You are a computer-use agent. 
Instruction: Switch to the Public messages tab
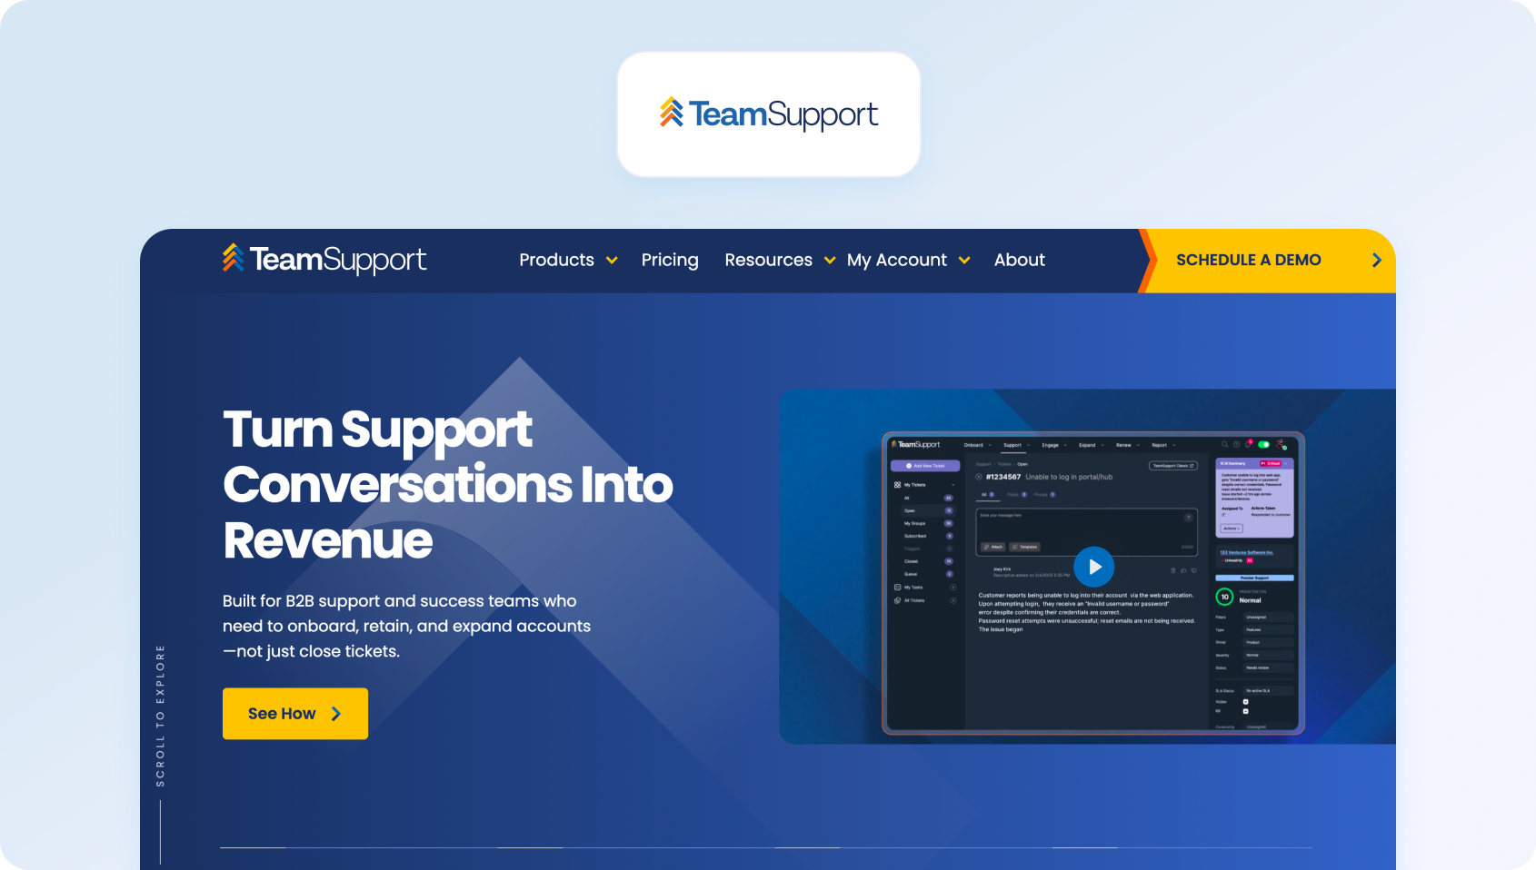pyautogui.click(x=1017, y=495)
